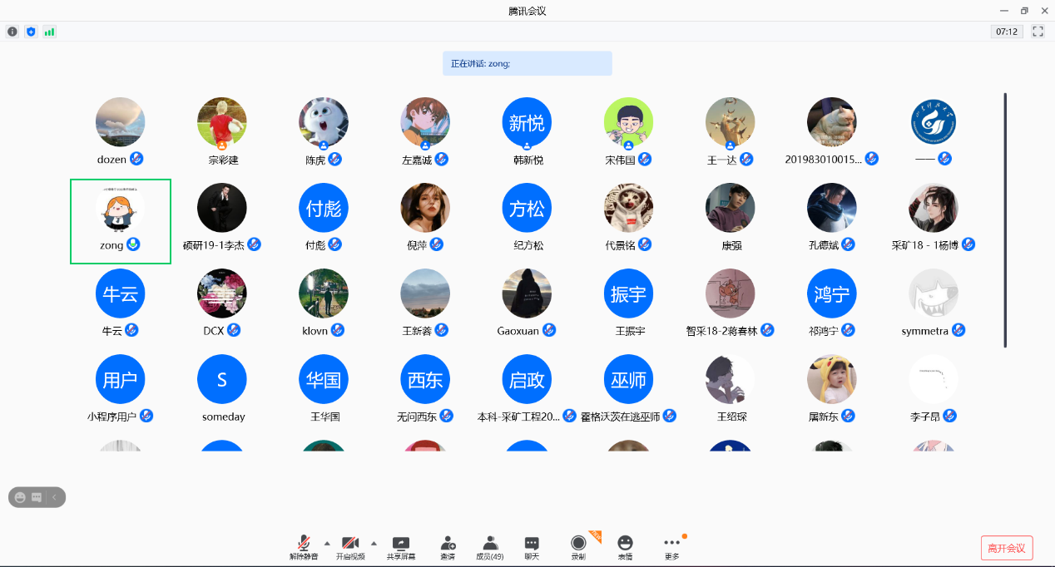The image size is (1055, 567).
Task: Collapse the floating reaction bar chevron
Action: [x=54, y=497]
